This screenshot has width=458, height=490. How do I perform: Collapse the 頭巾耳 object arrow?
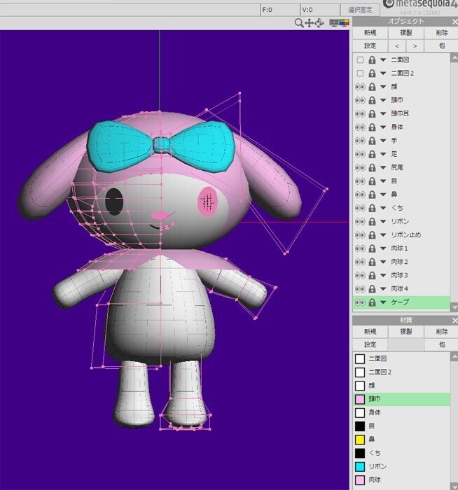tap(383, 113)
